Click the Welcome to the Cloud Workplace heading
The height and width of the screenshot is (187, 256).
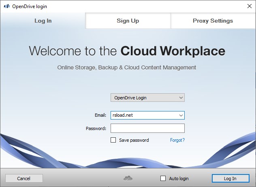(127, 51)
